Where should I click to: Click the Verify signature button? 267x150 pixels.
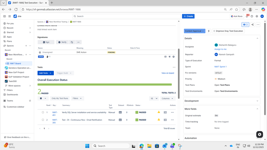pos(62,42)
